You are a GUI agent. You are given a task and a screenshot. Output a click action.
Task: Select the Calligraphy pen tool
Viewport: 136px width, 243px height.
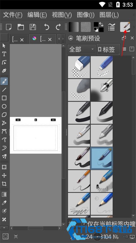[x=4, y=71]
